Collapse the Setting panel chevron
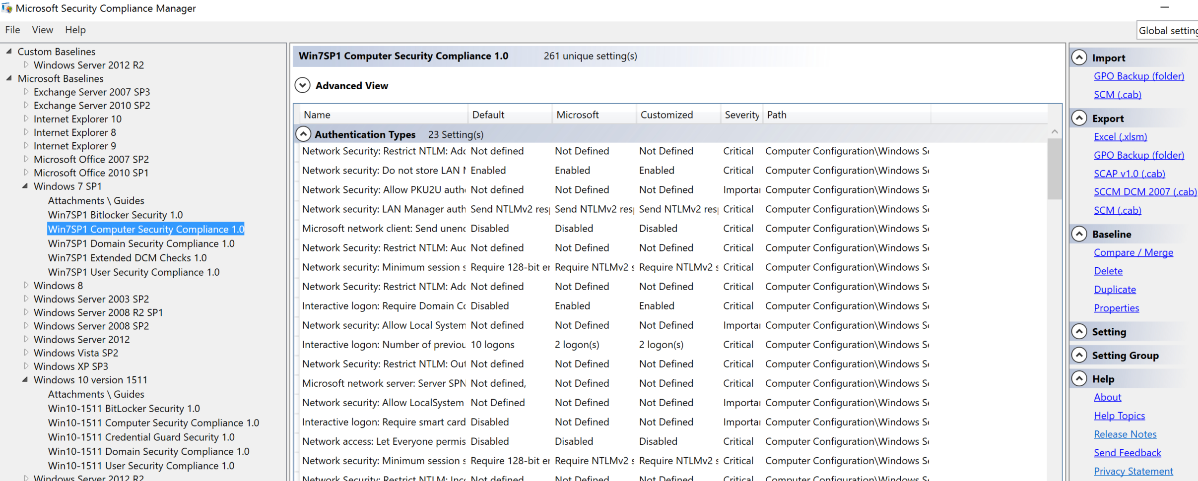Image resolution: width=1198 pixels, height=481 pixels. pos(1079,331)
